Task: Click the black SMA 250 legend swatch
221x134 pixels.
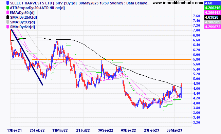Action: point(7,17)
